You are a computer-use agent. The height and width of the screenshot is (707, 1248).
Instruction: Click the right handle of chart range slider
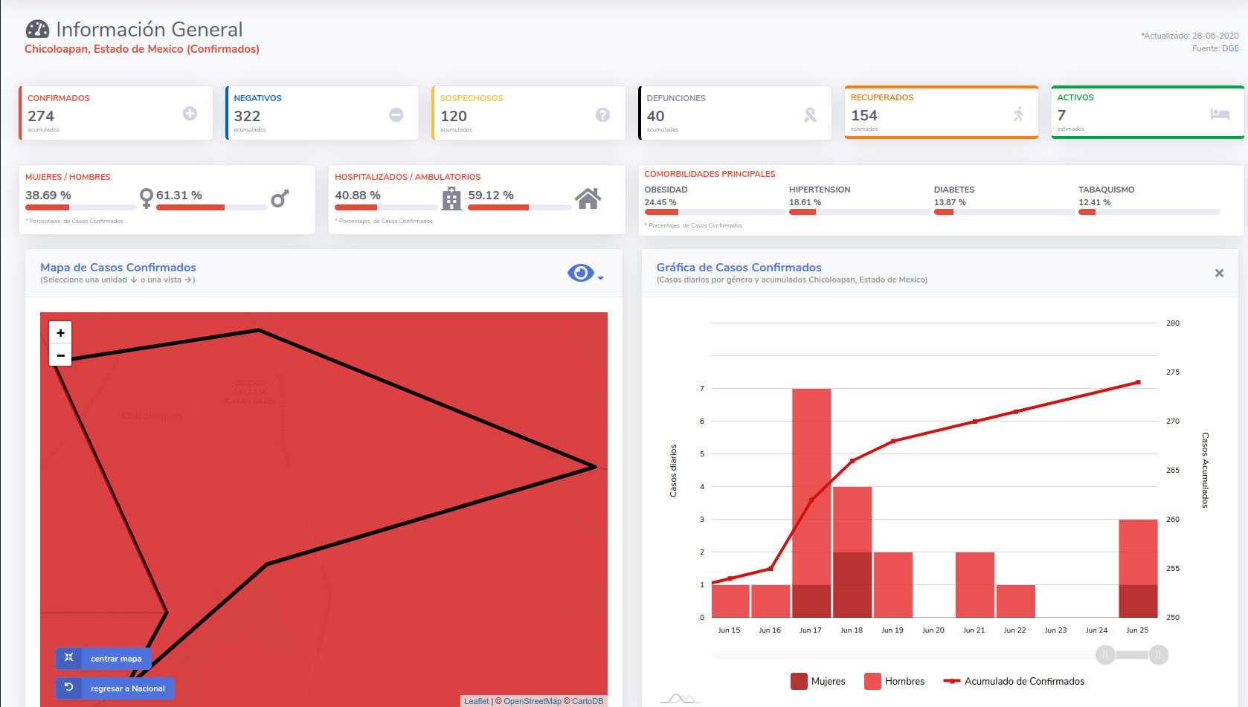1158,655
